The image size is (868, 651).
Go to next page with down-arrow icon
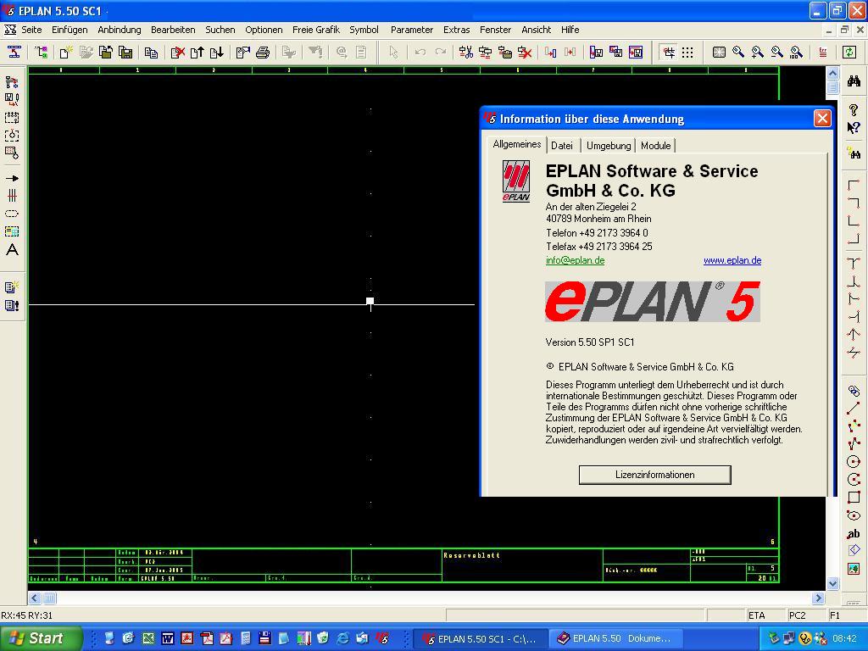coord(216,53)
